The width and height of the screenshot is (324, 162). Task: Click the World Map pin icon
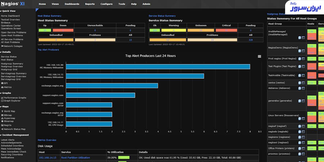2,111
